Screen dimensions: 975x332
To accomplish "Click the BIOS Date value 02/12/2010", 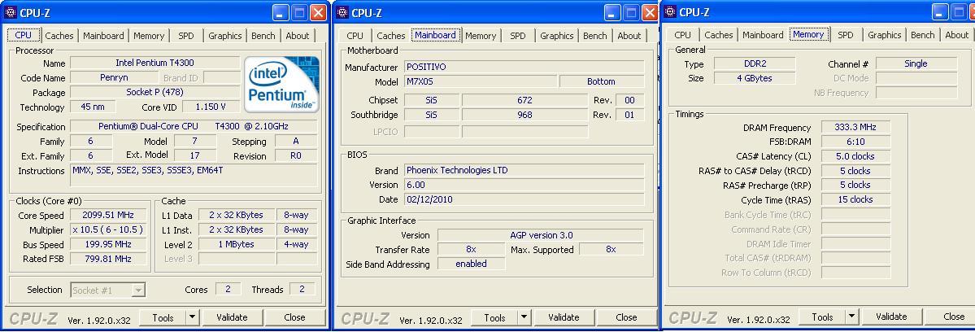I will pos(524,199).
